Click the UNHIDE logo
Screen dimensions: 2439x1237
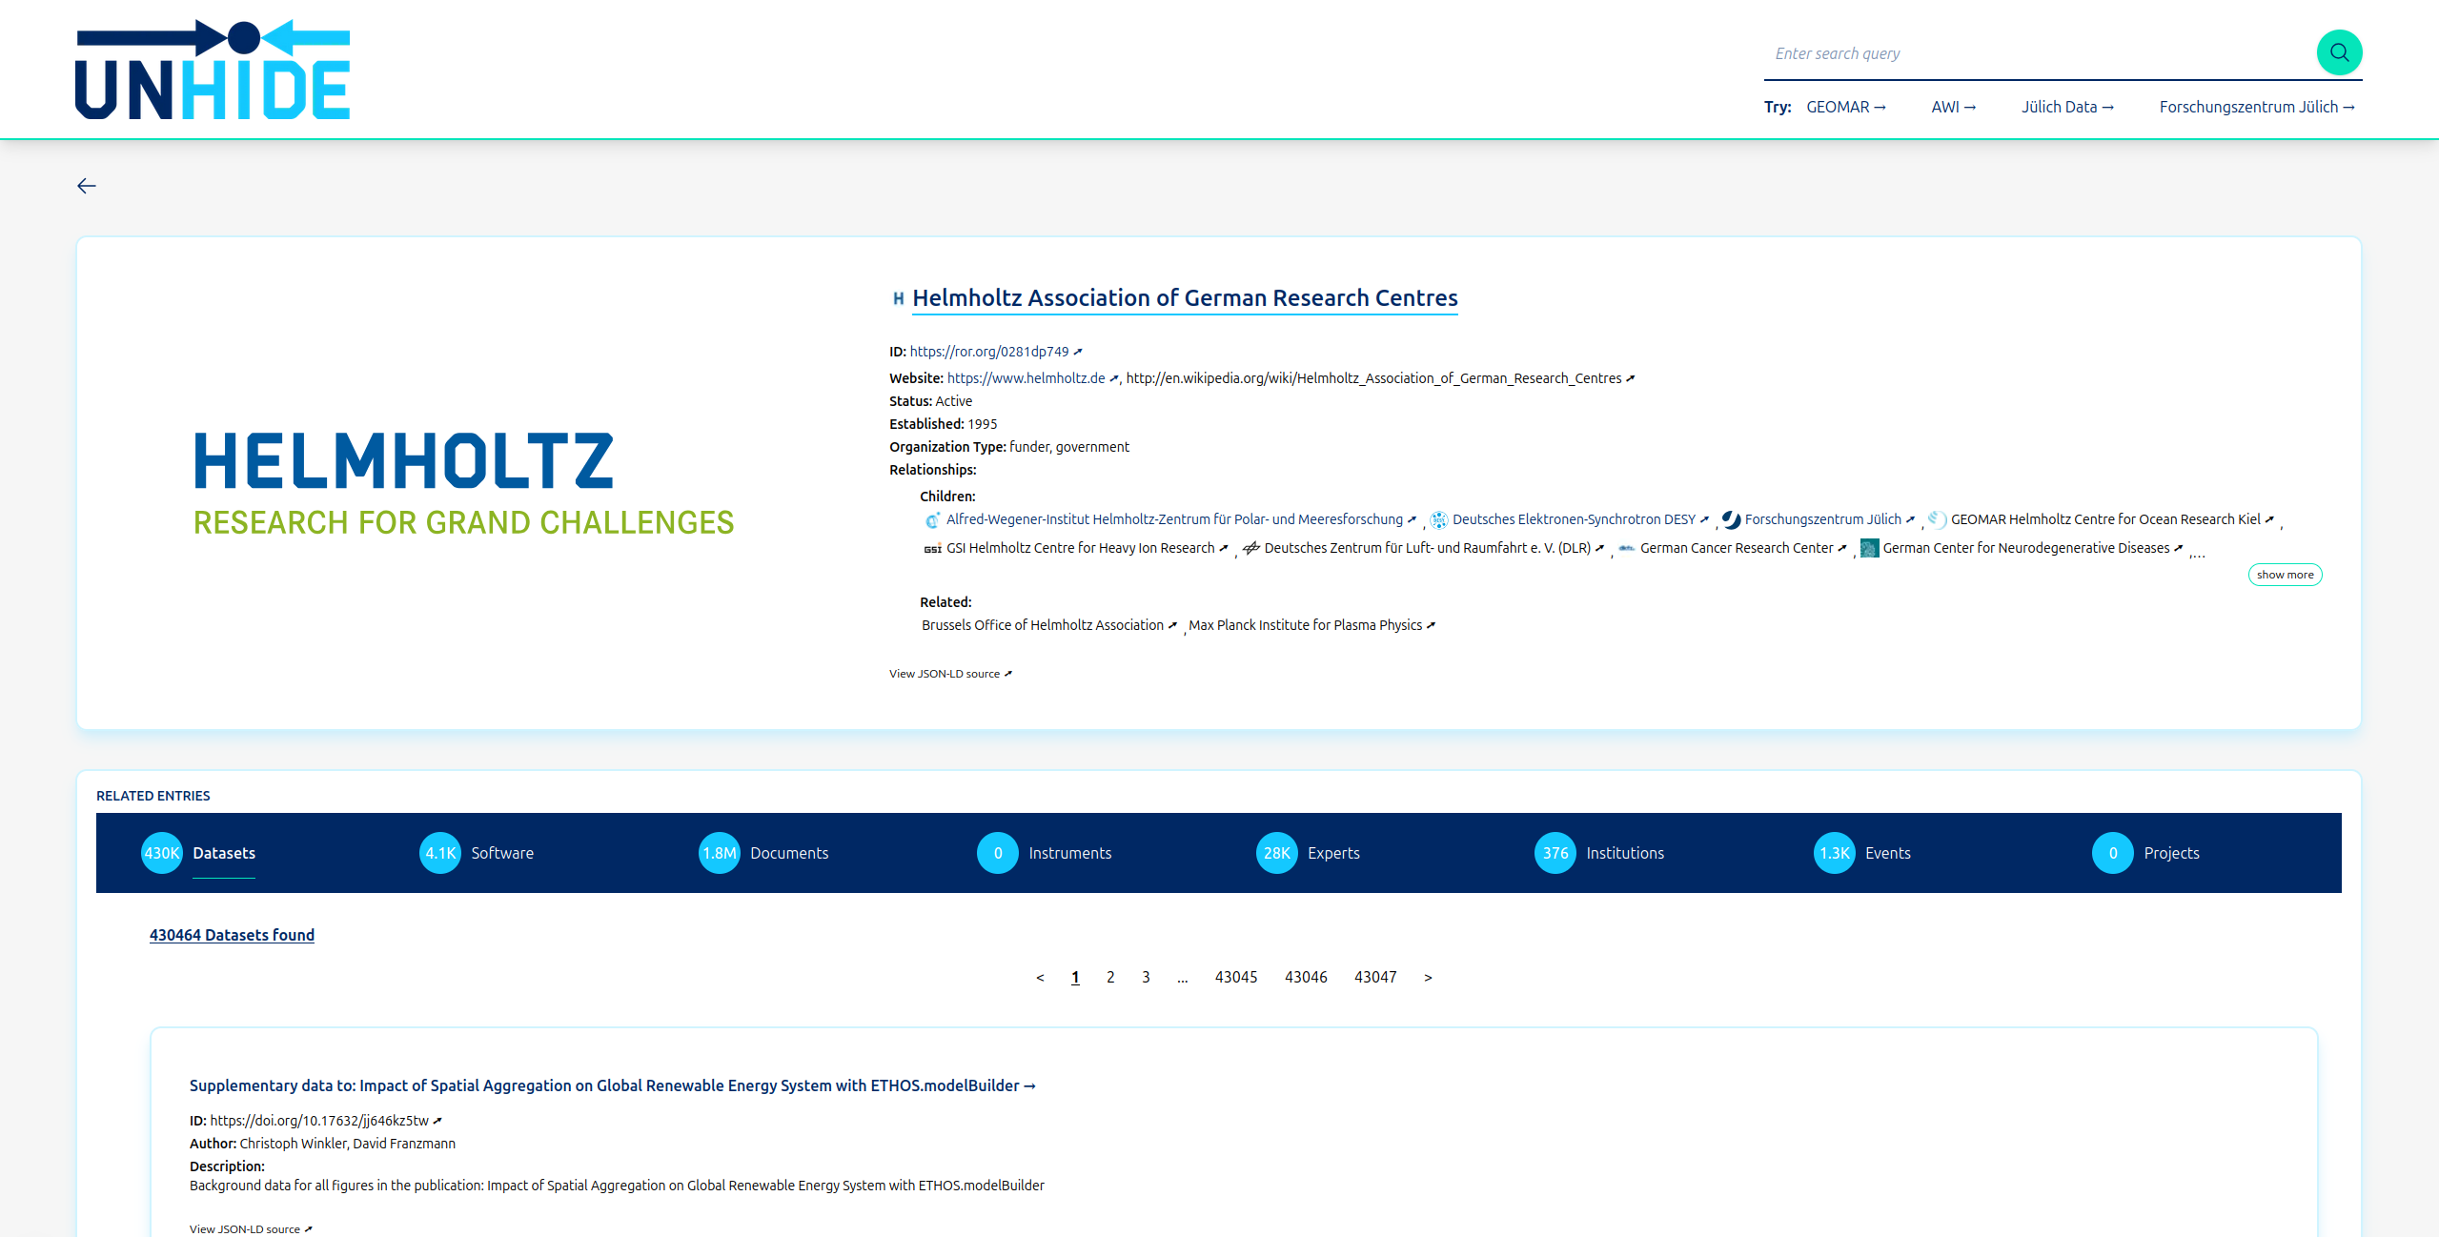[x=212, y=68]
